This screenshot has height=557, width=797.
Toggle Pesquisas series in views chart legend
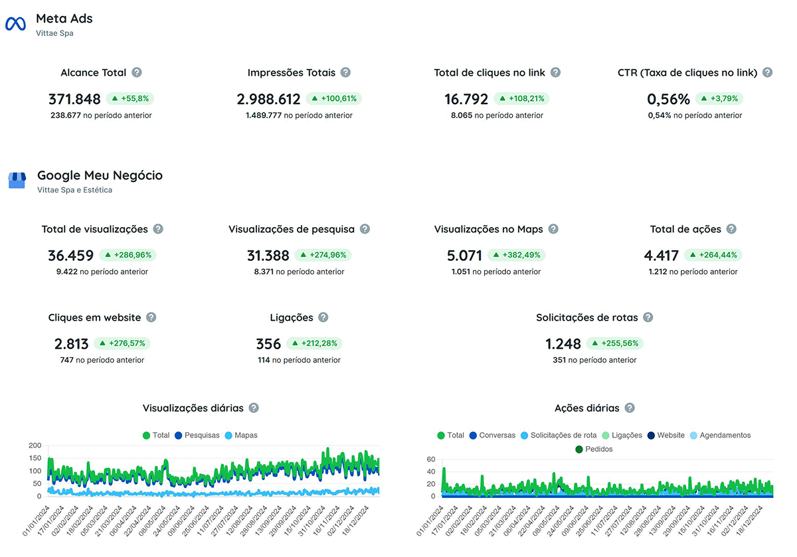click(x=197, y=436)
